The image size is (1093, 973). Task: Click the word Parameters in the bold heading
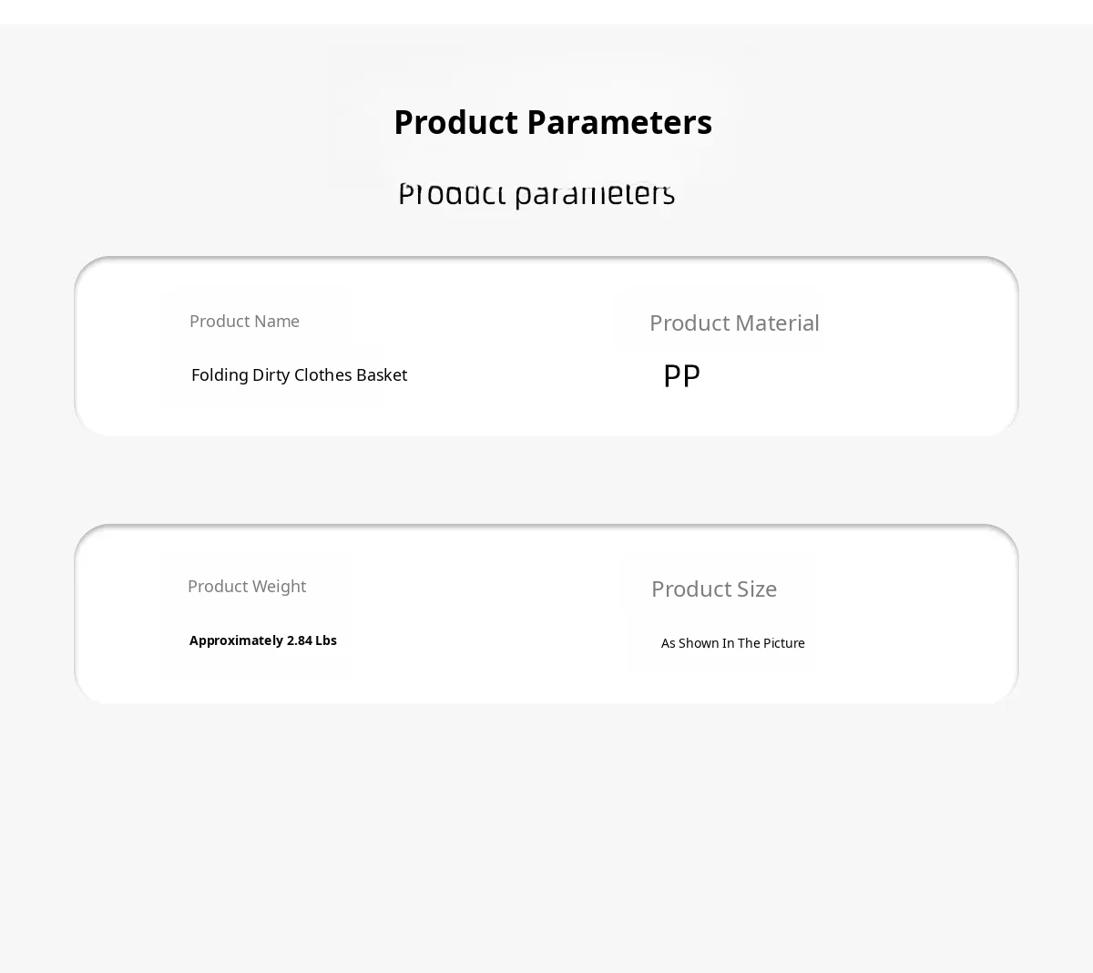619,122
